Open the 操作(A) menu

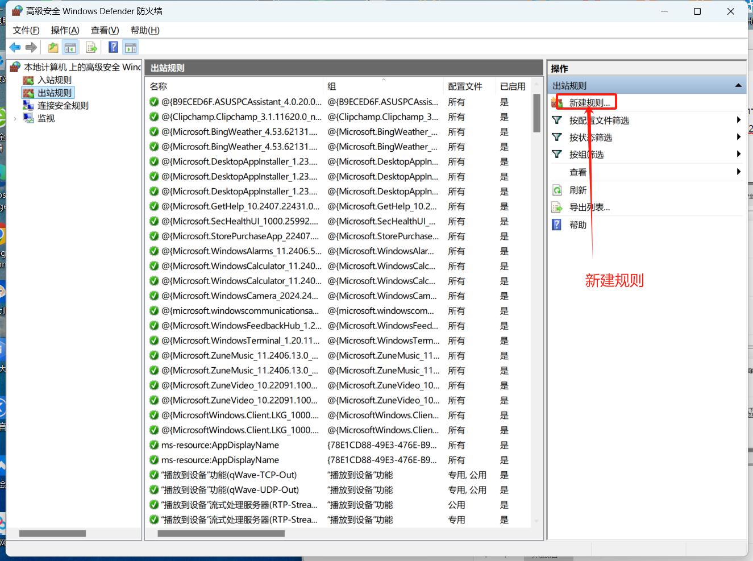point(65,30)
